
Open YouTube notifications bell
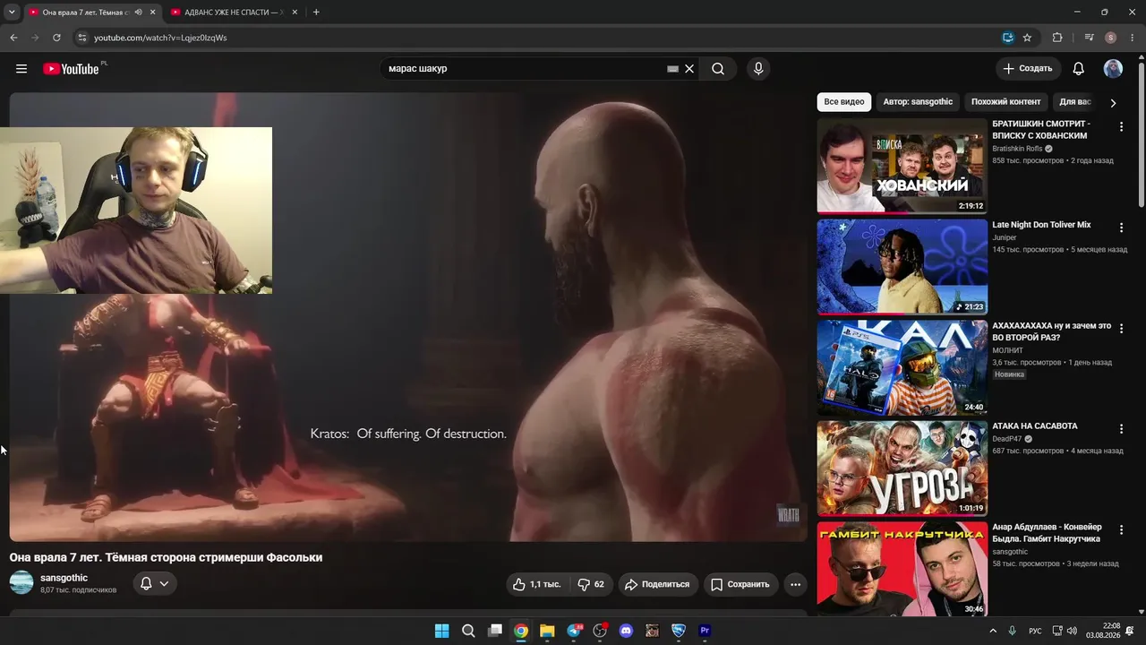1079,69
